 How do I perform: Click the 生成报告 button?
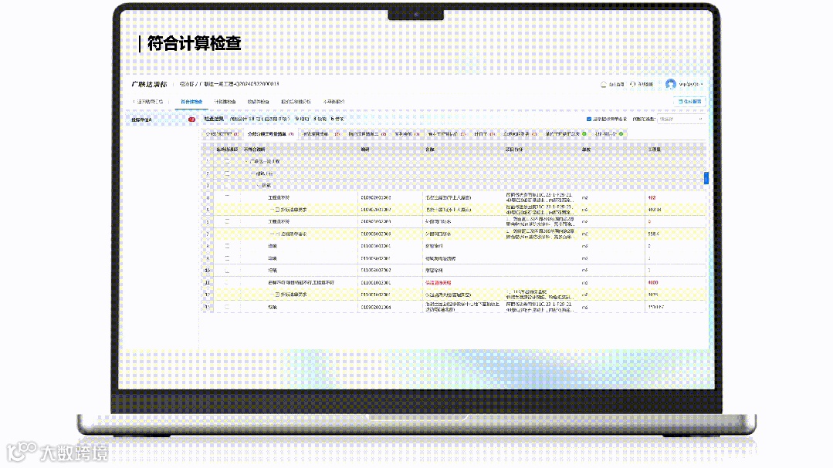[x=689, y=101]
